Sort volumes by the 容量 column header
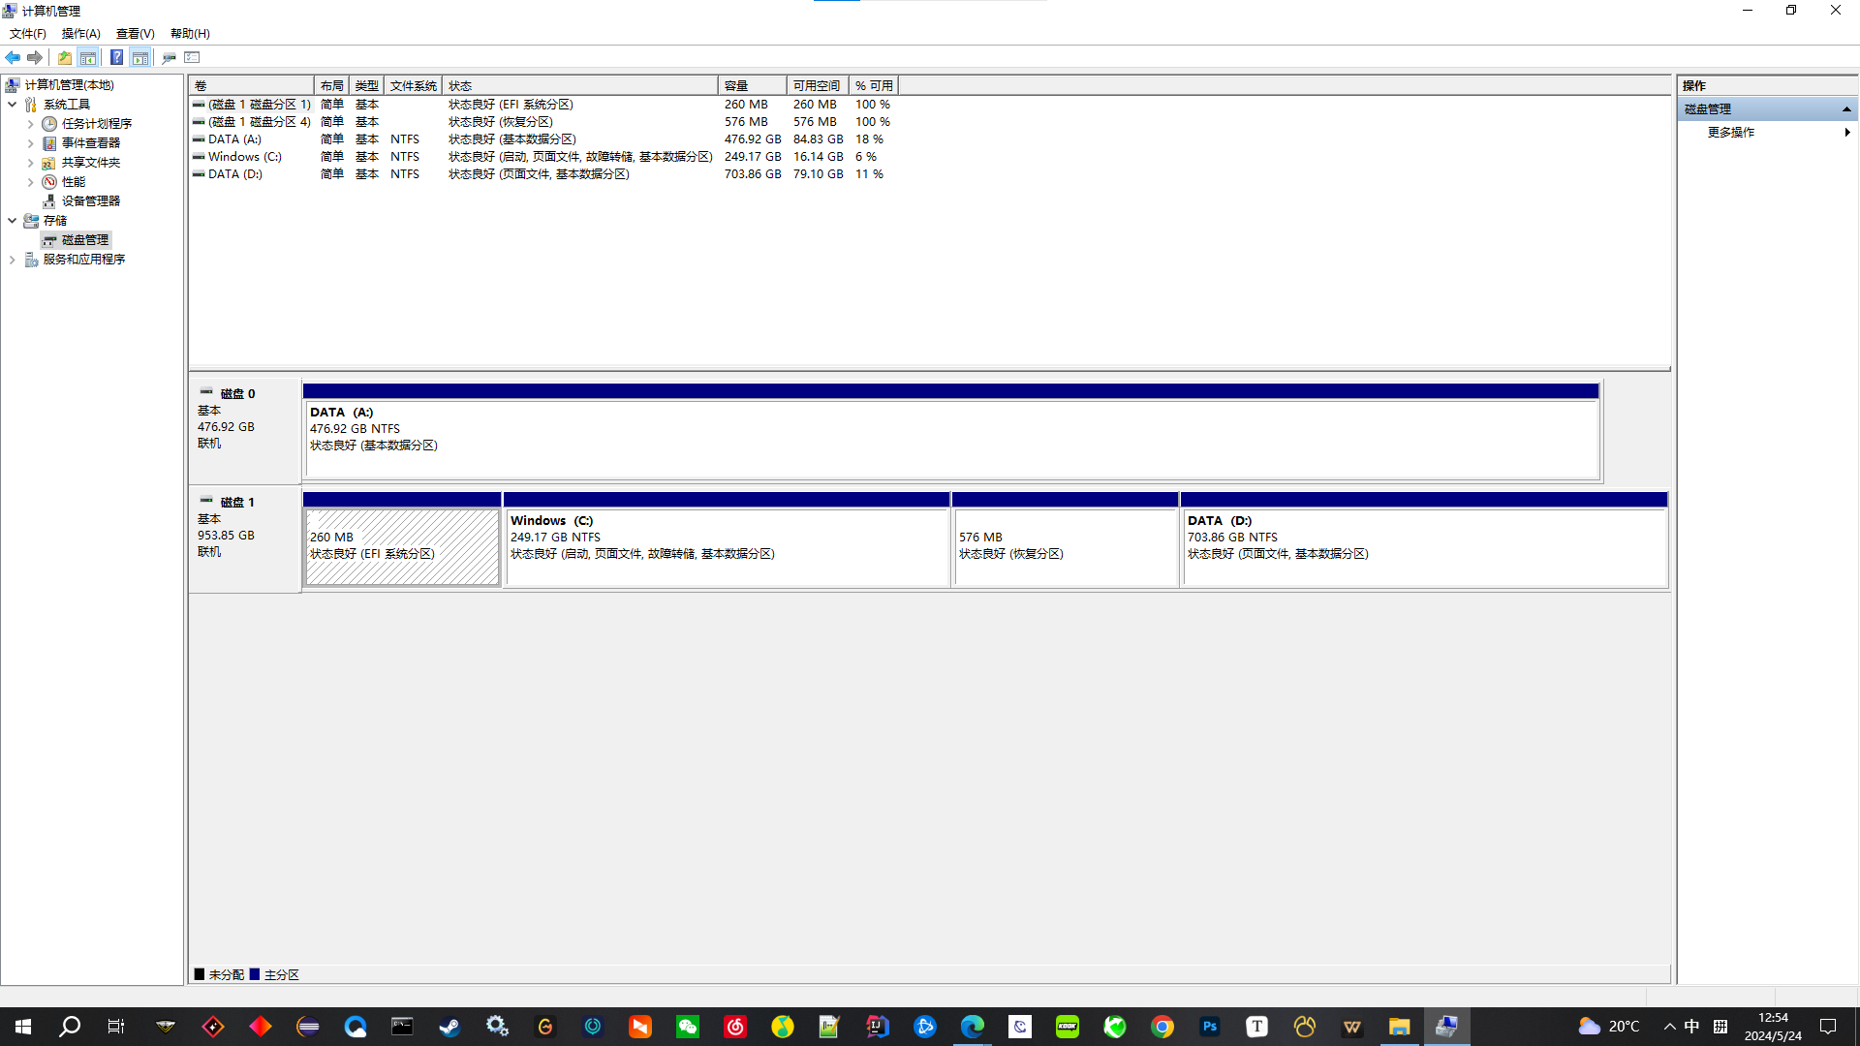Viewport: 1860px width, 1046px height. (752, 85)
